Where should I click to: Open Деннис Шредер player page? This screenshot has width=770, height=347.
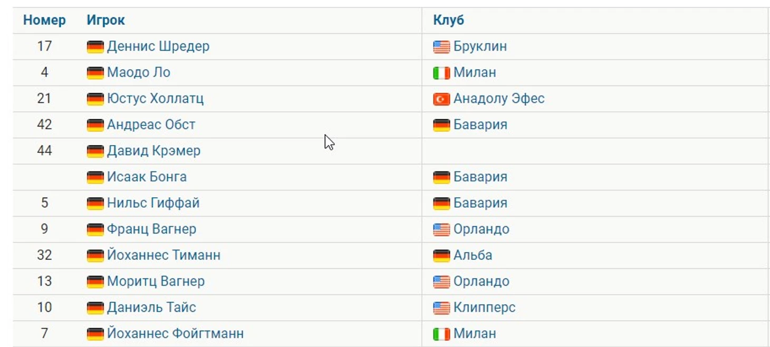[158, 46]
